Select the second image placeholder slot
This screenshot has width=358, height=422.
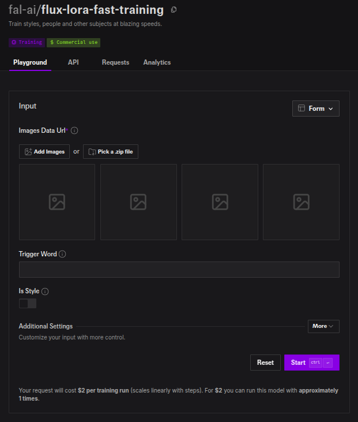138,202
